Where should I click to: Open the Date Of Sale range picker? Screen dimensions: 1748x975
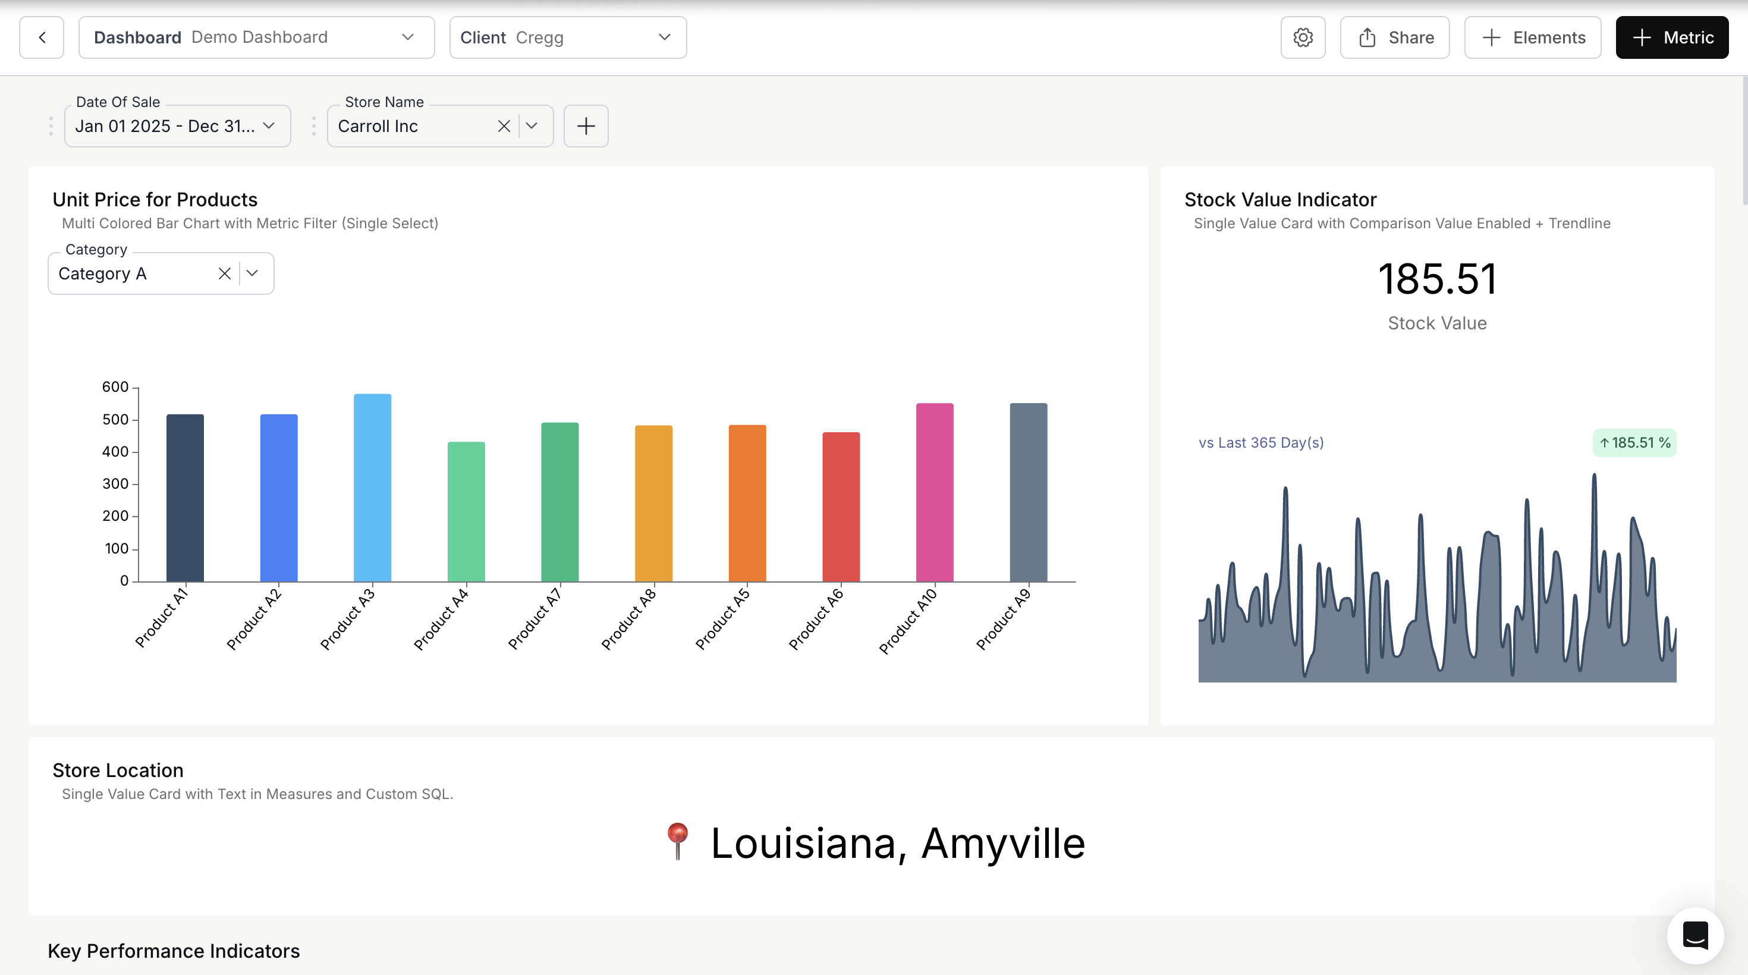177,126
